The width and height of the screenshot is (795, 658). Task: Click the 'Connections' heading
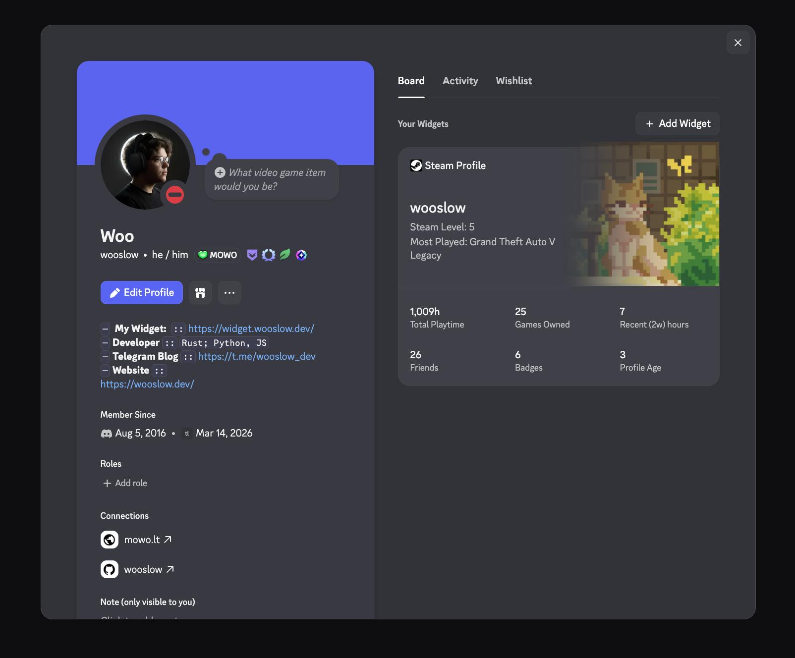pyautogui.click(x=124, y=516)
